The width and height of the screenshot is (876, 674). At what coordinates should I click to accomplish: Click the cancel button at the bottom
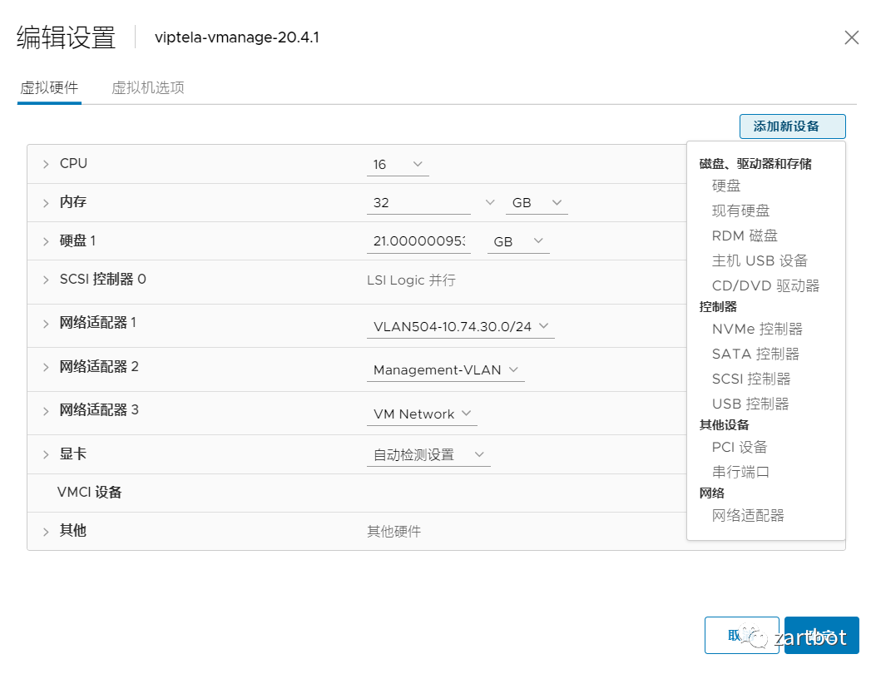tap(741, 636)
